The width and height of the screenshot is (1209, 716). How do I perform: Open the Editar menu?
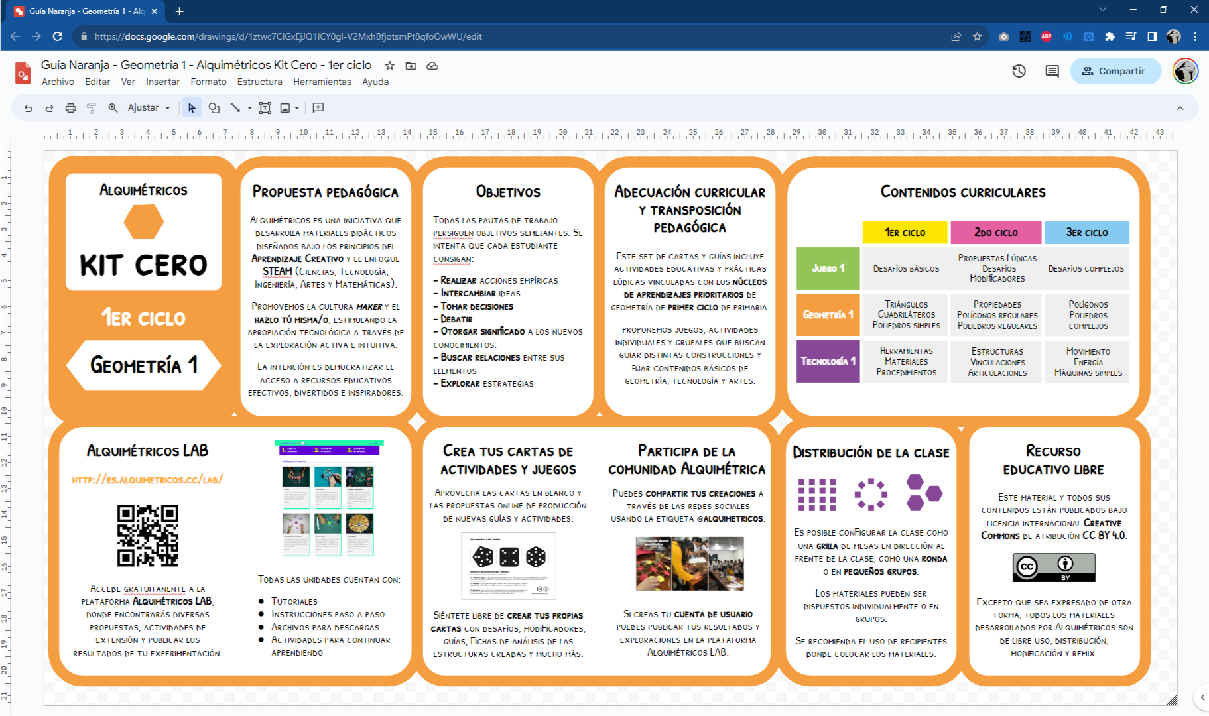tap(97, 82)
